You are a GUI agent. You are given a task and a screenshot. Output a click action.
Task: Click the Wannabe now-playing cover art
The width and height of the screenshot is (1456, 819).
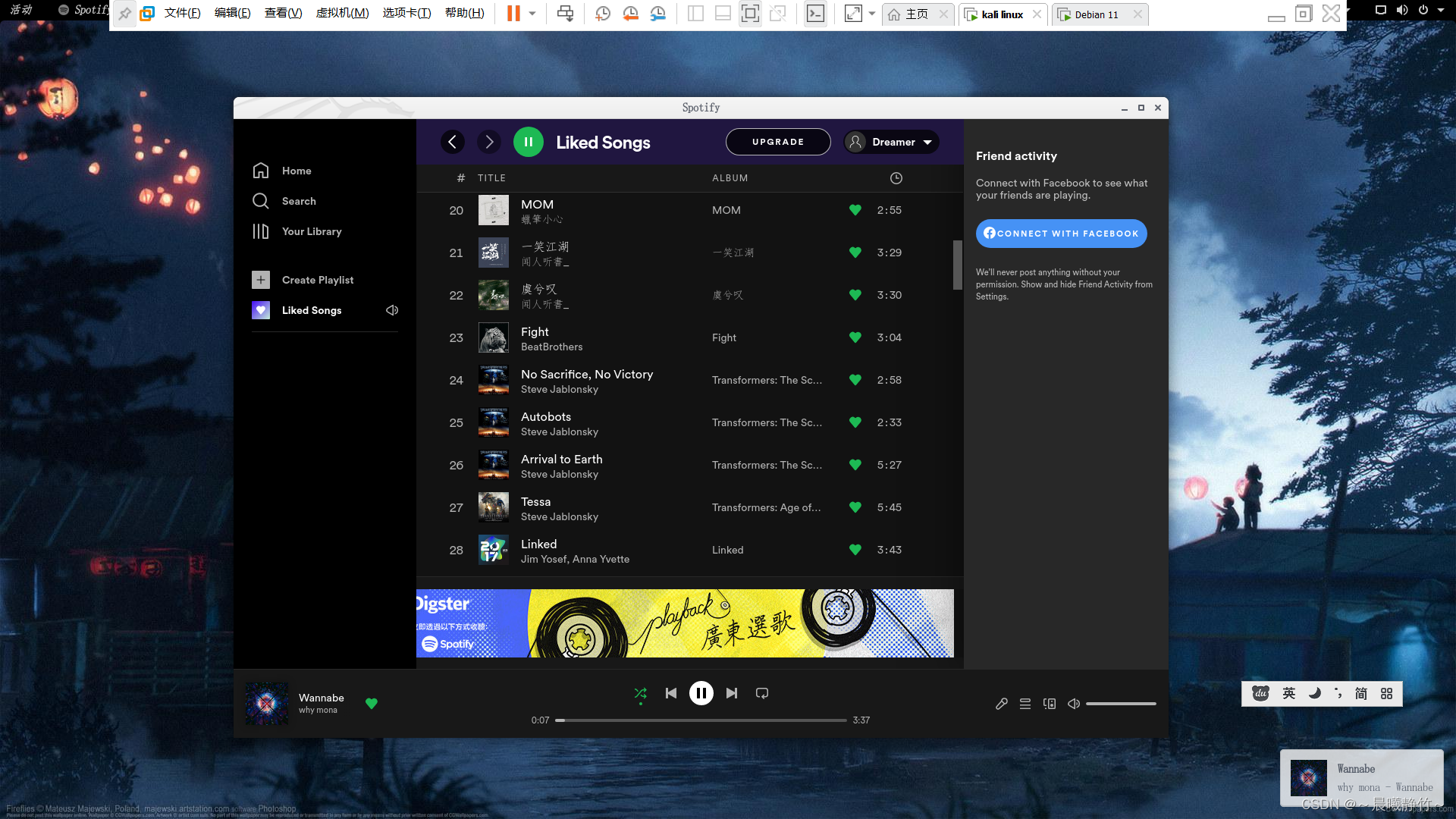point(267,704)
